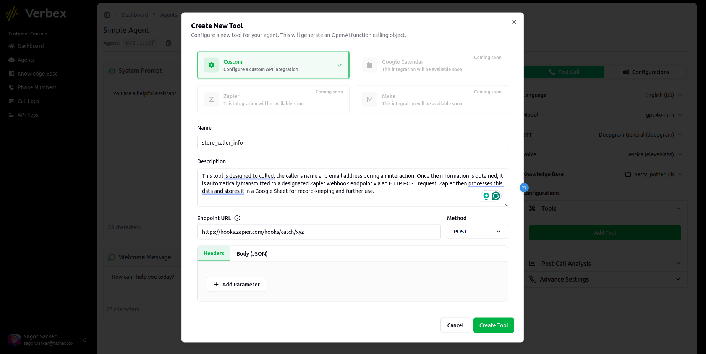The height and width of the screenshot is (354, 706).
Task: Click the Verbex logo
Action: [36, 13]
